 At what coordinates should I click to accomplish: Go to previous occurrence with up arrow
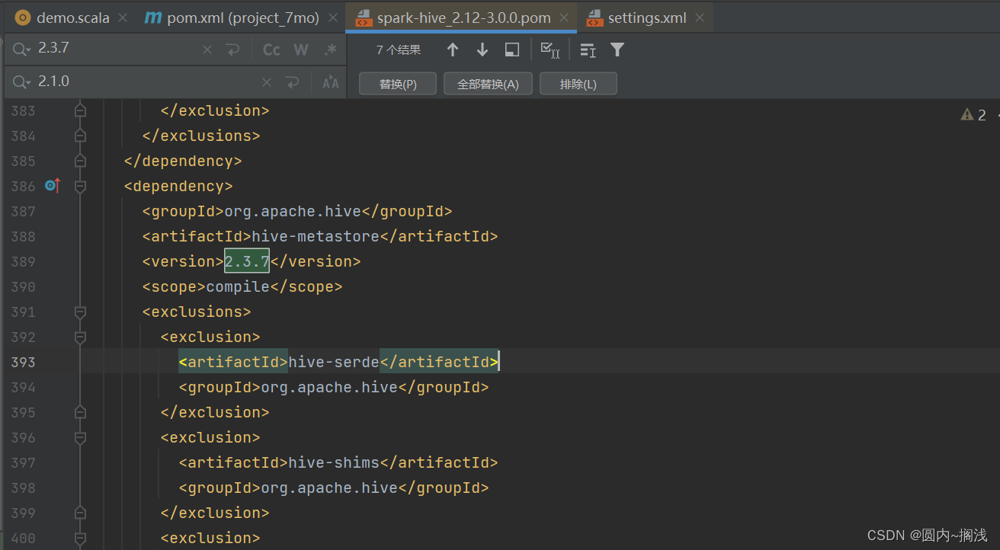coord(453,50)
